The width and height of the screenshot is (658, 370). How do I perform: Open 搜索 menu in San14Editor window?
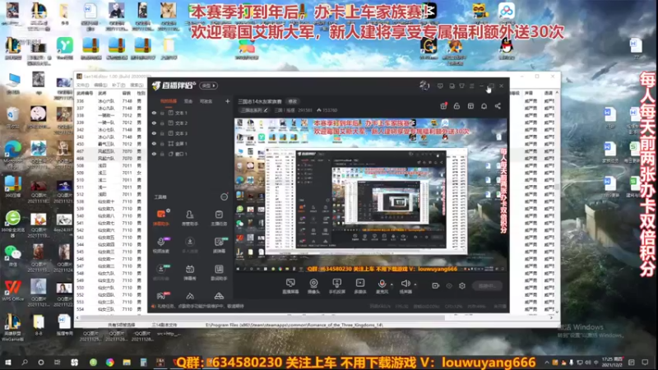pos(137,86)
